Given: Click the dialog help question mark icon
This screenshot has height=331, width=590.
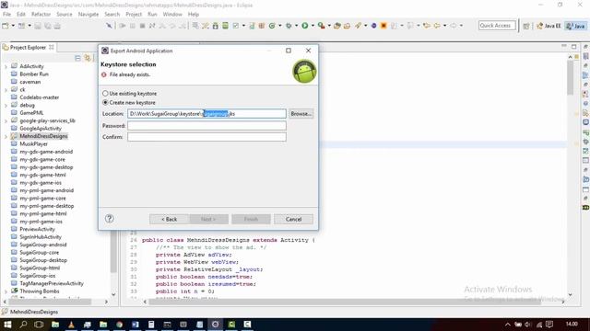Looking at the screenshot, I should click(109, 219).
